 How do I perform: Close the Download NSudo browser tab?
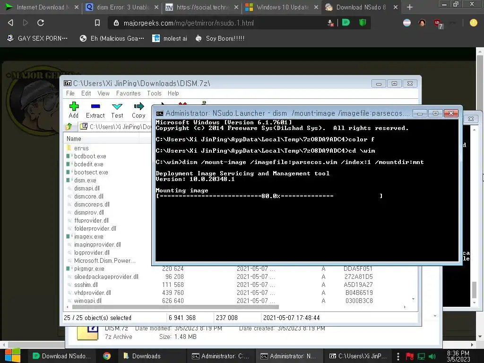(396, 7)
